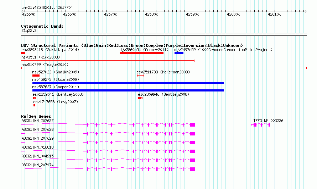Open the RefSeq Genes track heading
The image size is (317, 189).
click(x=36, y=116)
